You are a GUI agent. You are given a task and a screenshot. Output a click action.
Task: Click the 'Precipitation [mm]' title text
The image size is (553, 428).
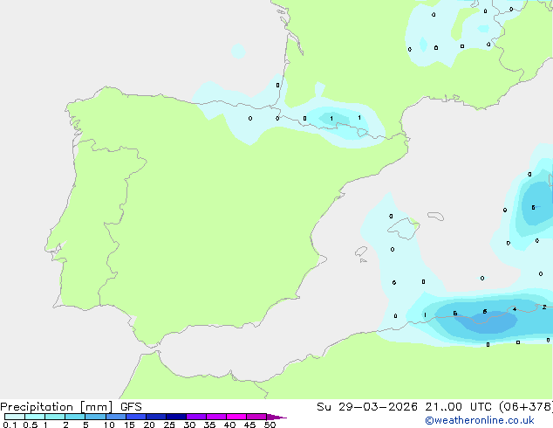[x=57, y=407]
